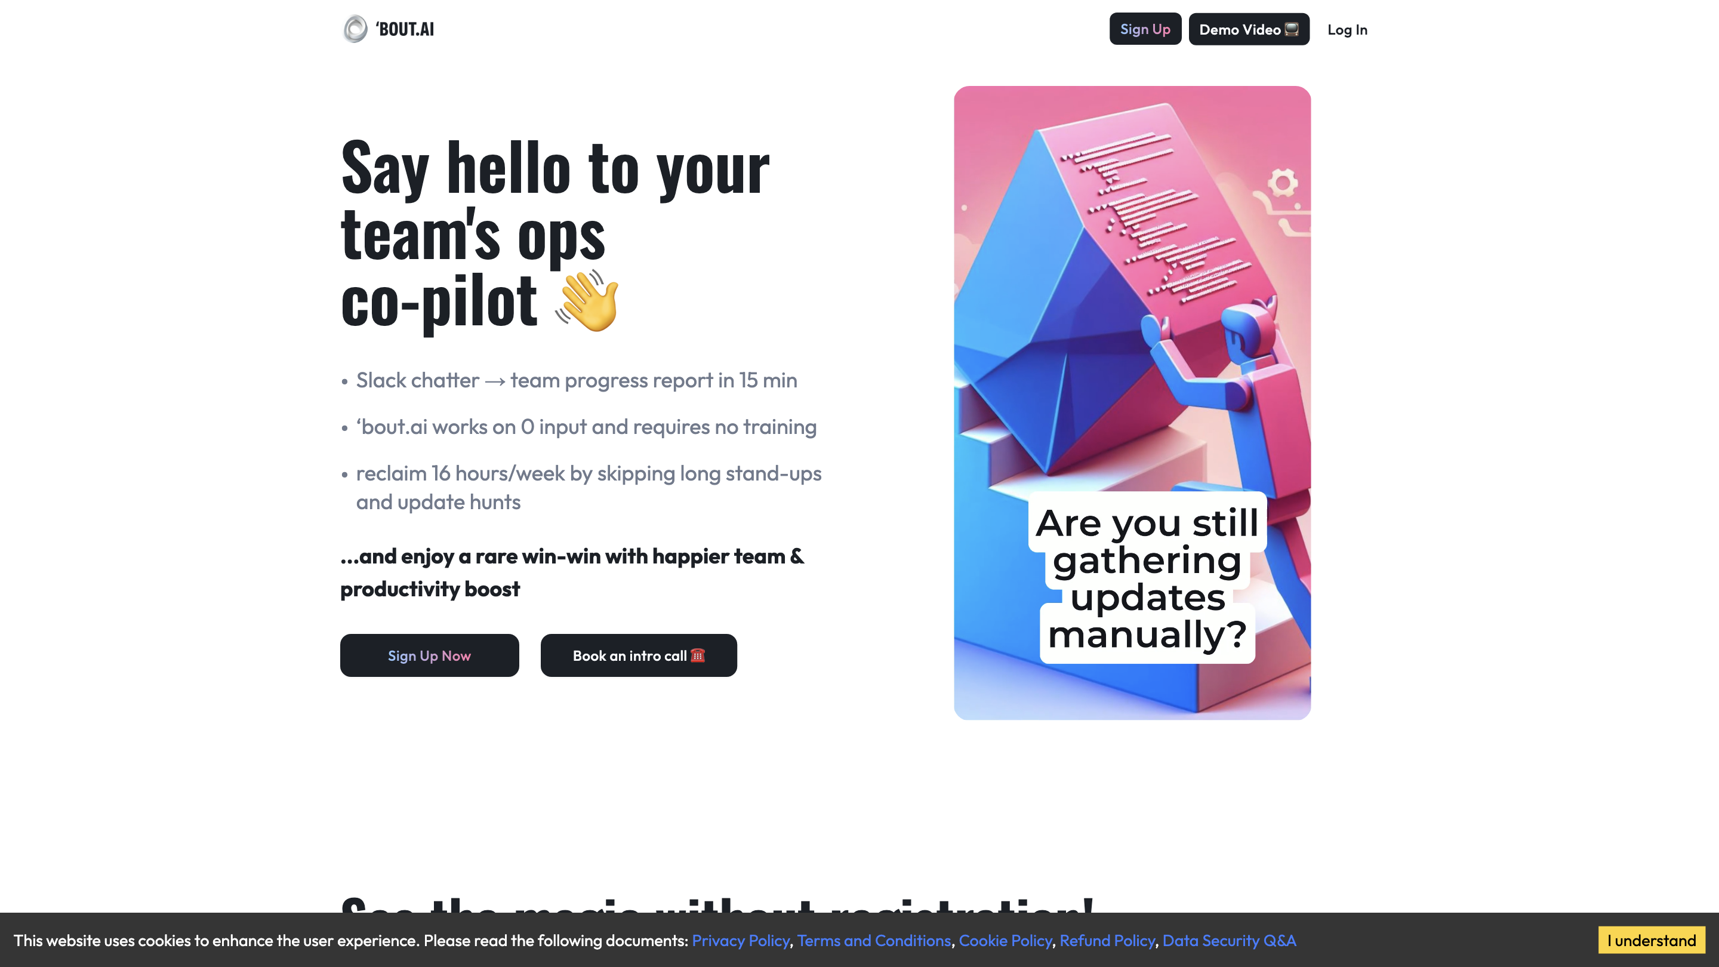Open the Privacy Policy link
Screen dimensions: 1719x967
[x=740, y=940]
